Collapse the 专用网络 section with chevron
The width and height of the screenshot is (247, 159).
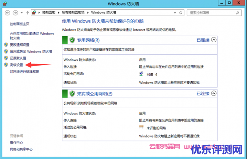(214, 40)
